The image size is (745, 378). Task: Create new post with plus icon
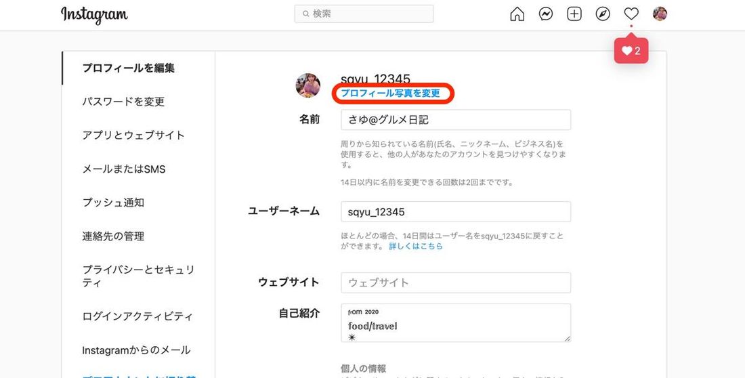click(x=574, y=14)
